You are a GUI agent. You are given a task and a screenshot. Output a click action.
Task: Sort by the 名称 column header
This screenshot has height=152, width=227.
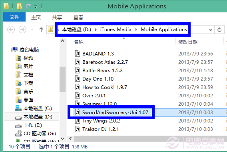[x=79, y=42]
